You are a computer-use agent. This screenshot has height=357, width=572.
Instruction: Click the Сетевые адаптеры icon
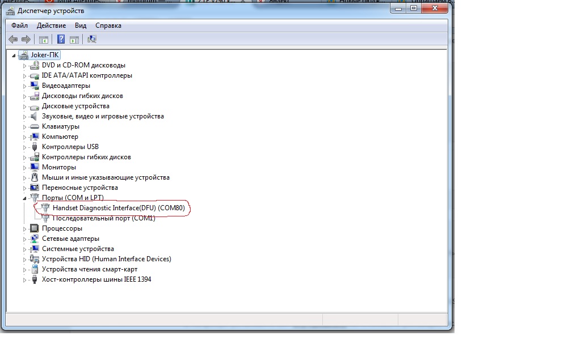pos(34,239)
